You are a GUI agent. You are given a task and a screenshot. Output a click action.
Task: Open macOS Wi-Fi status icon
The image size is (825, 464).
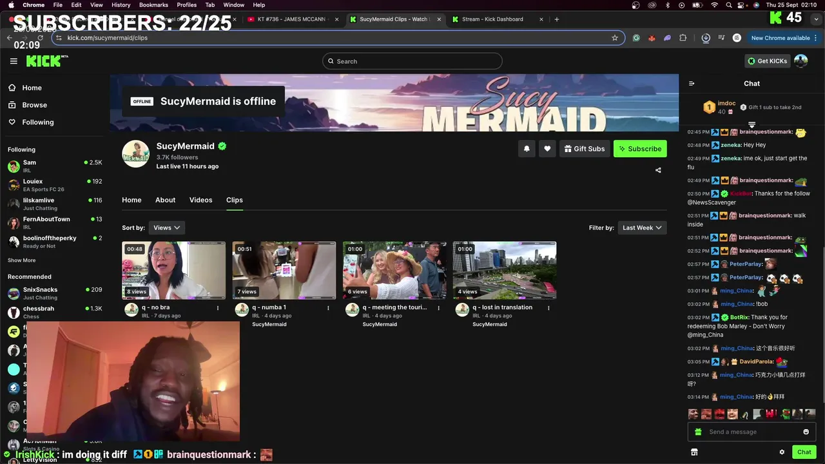[x=714, y=5]
